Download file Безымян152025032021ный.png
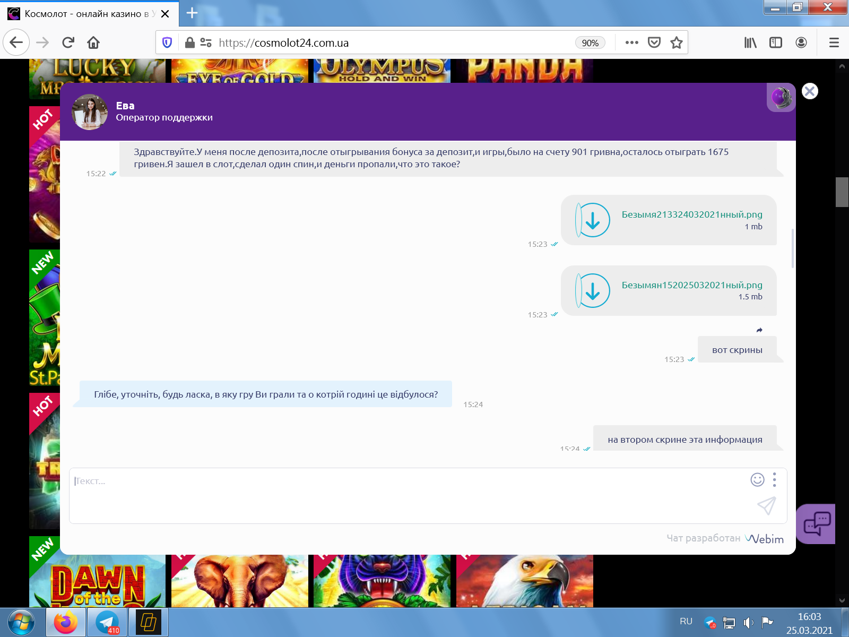The width and height of the screenshot is (849, 637). click(x=593, y=290)
